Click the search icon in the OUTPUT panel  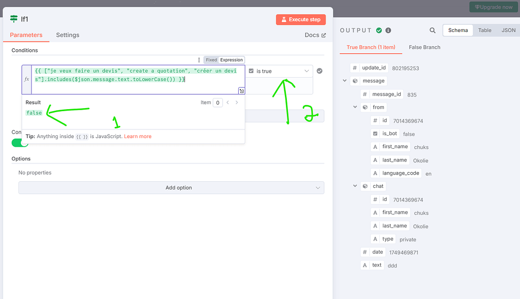[x=432, y=30]
